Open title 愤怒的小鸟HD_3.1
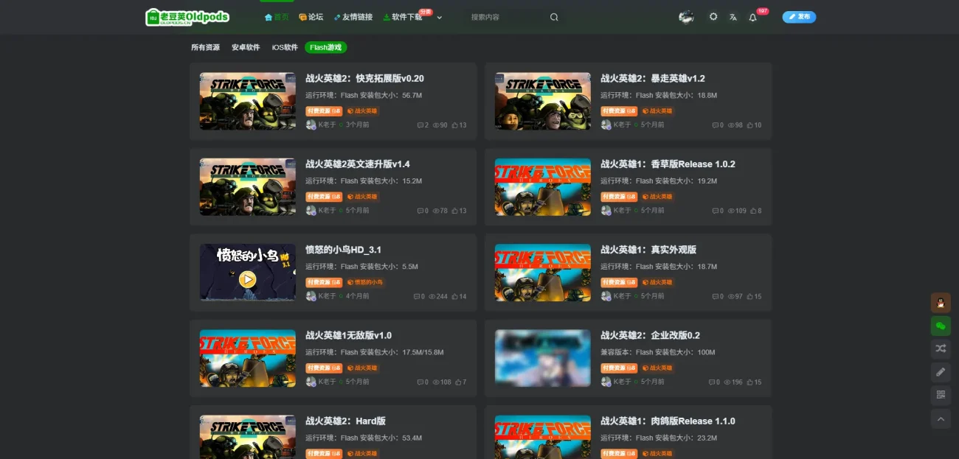Viewport: 959px width, 459px height. click(x=343, y=250)
